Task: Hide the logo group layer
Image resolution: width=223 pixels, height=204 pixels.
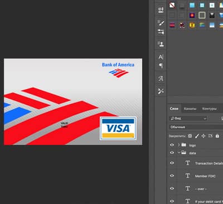Action: (172, 145)
